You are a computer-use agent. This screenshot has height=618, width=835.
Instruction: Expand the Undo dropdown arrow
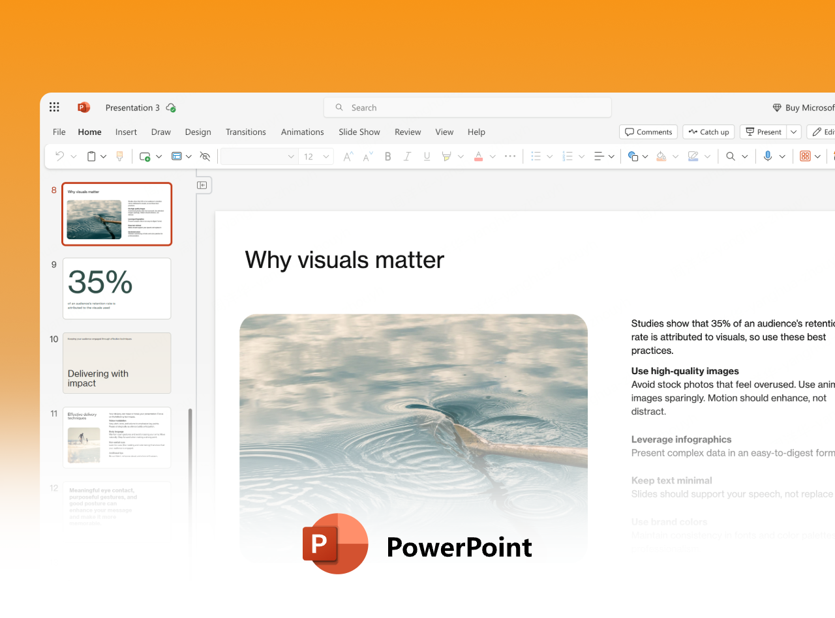tap(73, 156)
